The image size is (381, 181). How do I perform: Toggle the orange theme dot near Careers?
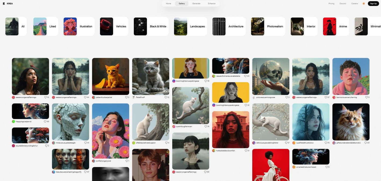364,3
